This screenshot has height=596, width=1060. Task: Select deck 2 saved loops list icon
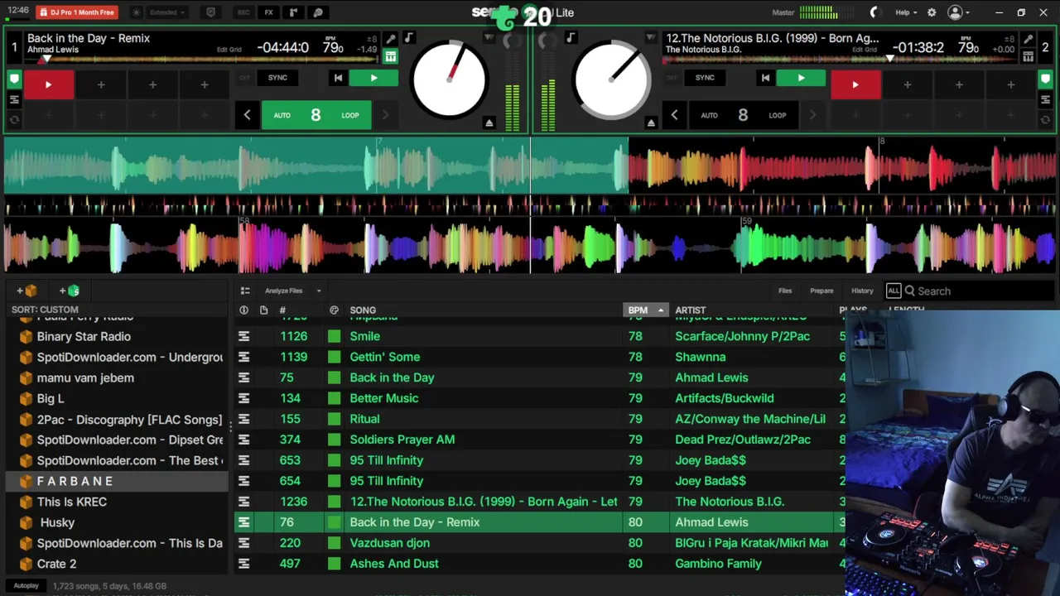[1045, 99]
